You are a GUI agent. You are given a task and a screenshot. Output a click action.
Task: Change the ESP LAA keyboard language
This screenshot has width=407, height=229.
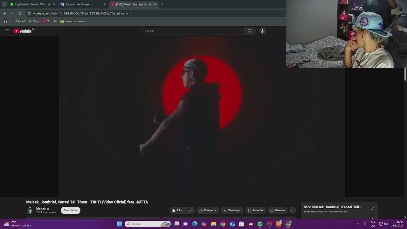click(x=373, y=224)
